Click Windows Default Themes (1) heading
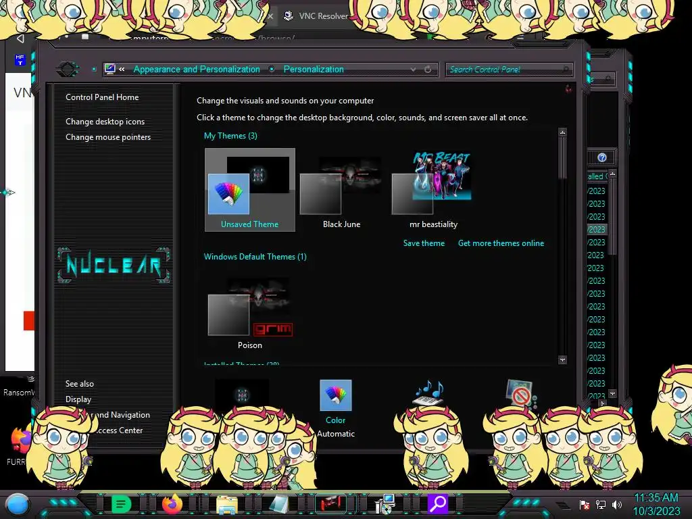 coord(255,257)
